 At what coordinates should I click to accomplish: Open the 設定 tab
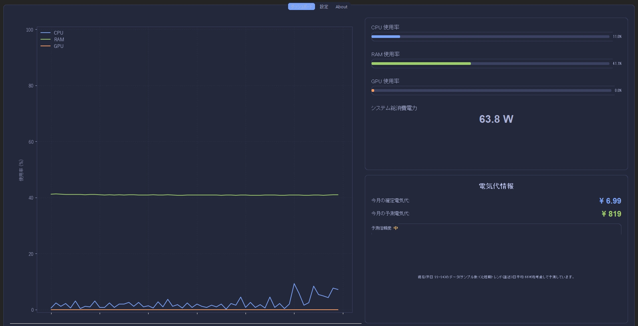[324, 7]
